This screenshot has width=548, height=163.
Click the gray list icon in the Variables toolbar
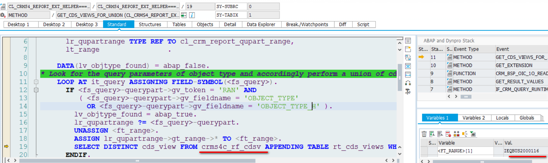tap(440, 134)
